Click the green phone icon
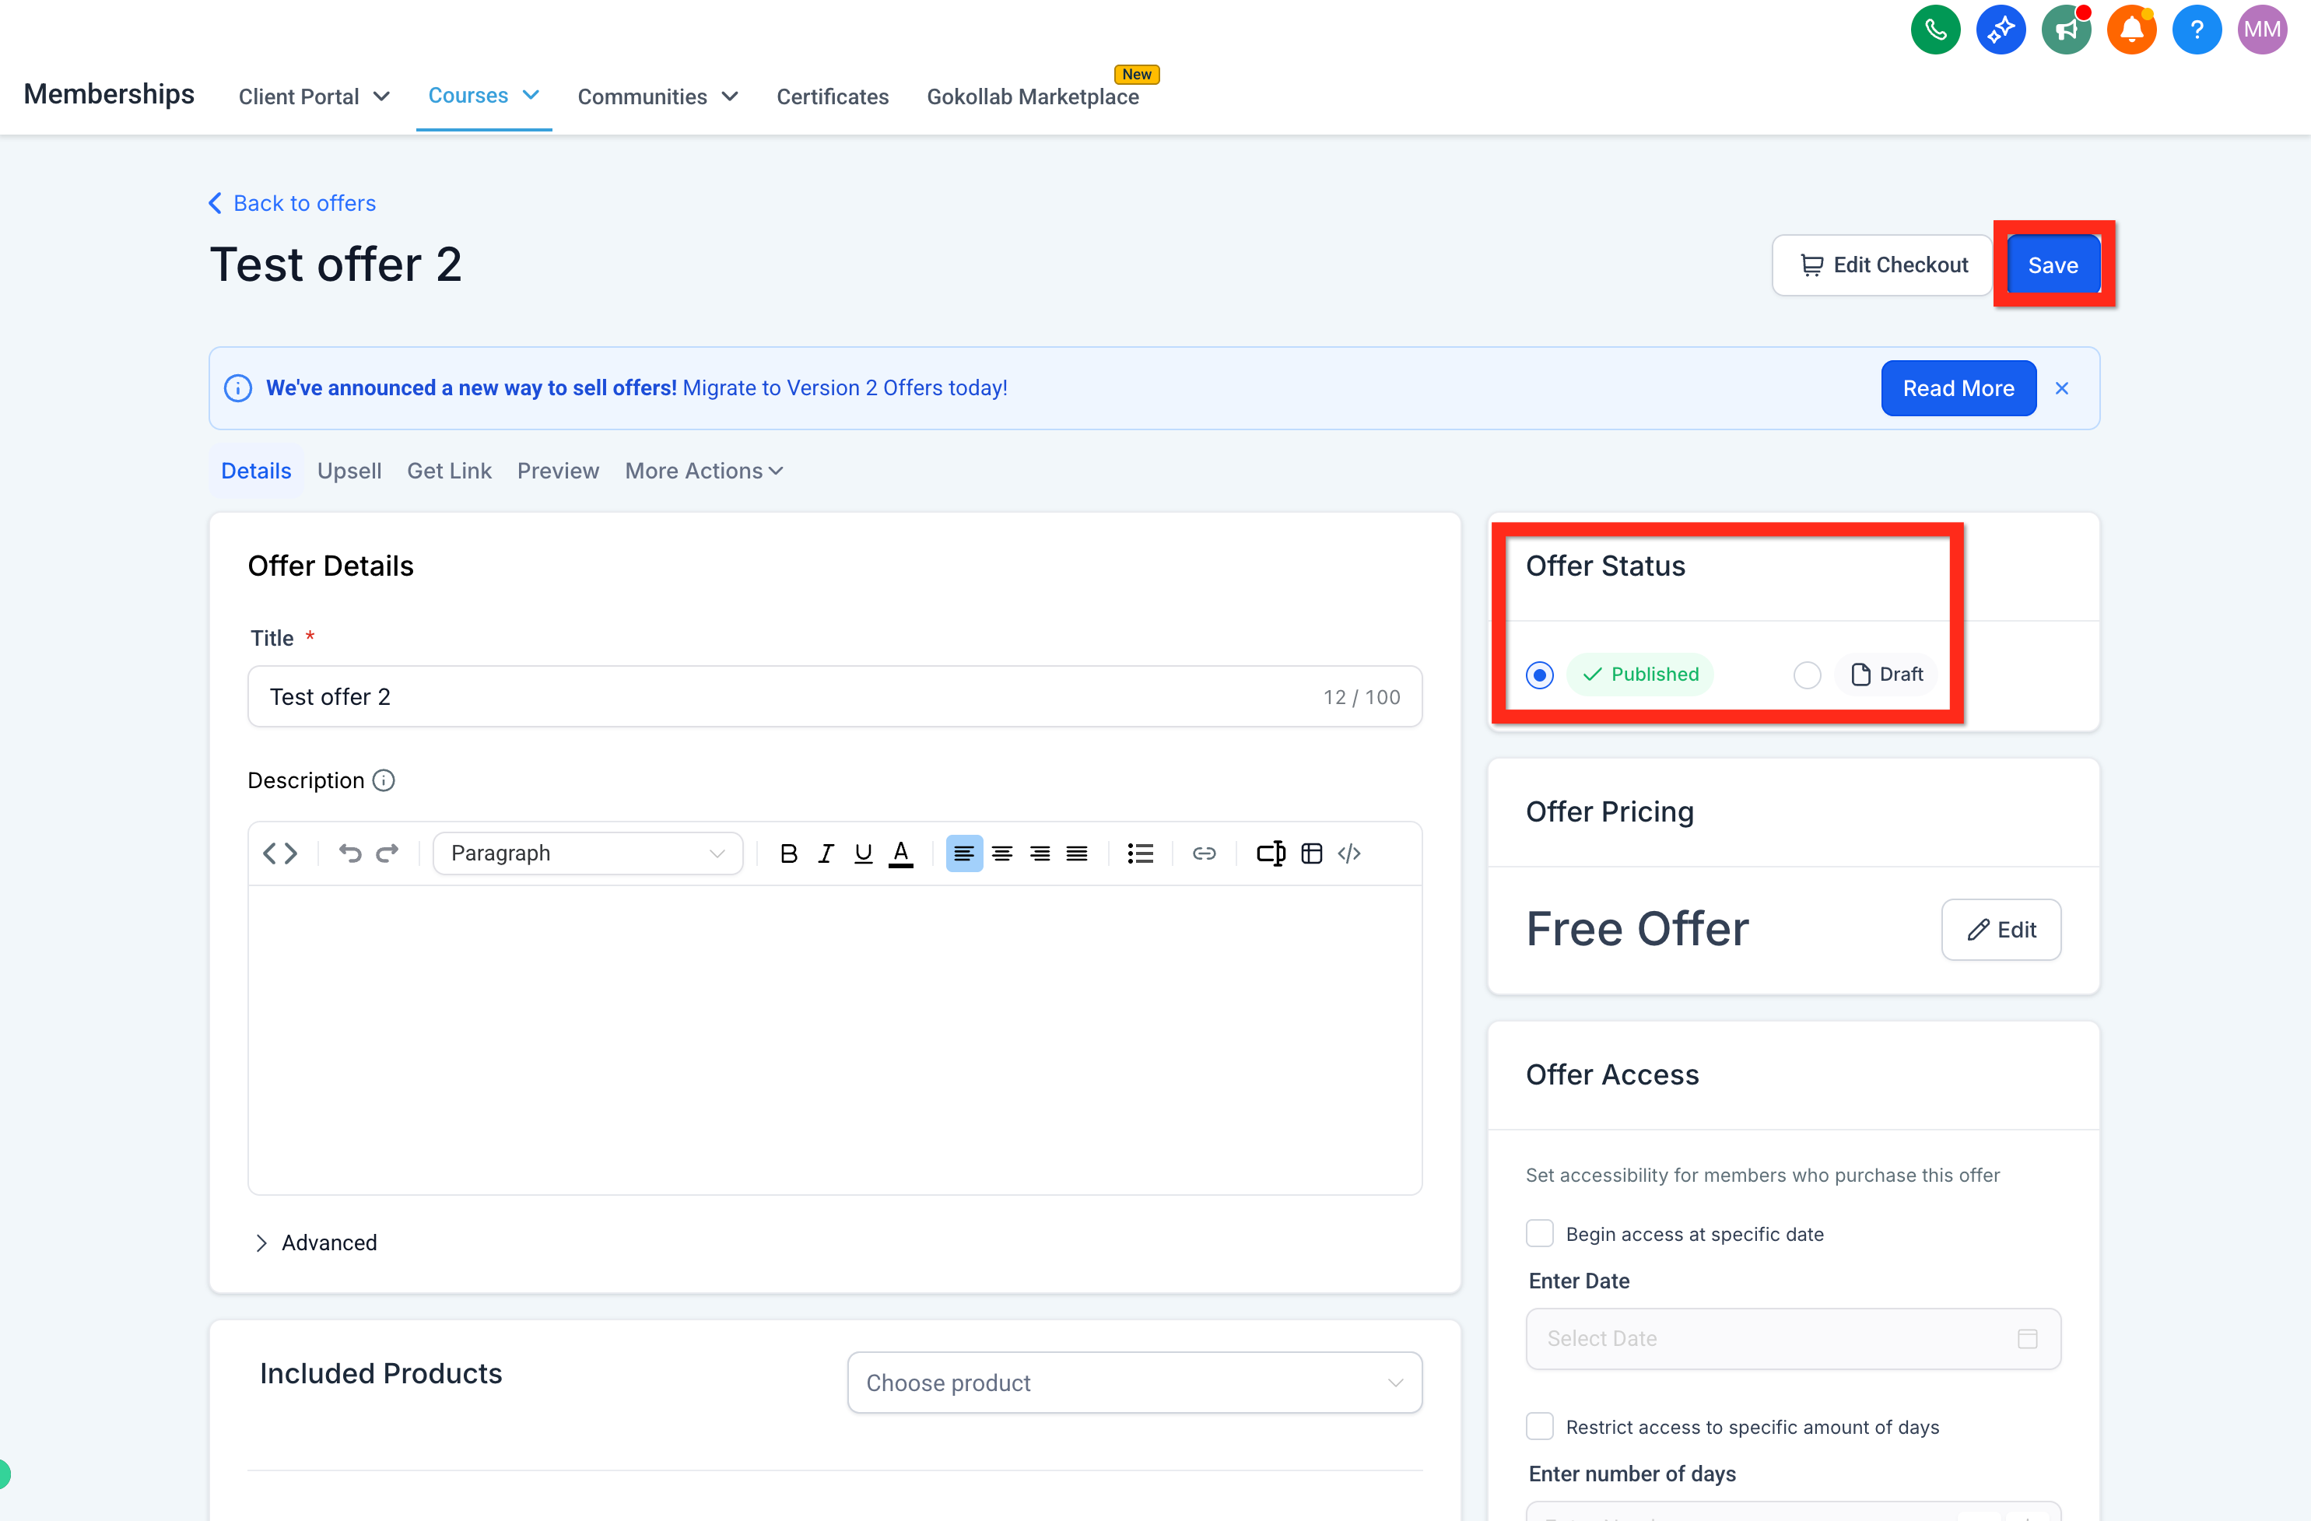This screenshot has height=1521, width=2311. coord(1935,30)
